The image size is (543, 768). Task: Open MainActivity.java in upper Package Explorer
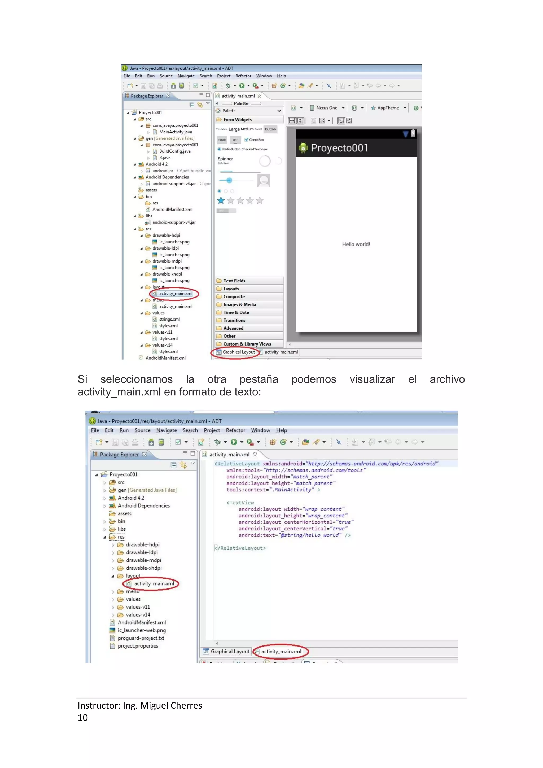[175, 132]
